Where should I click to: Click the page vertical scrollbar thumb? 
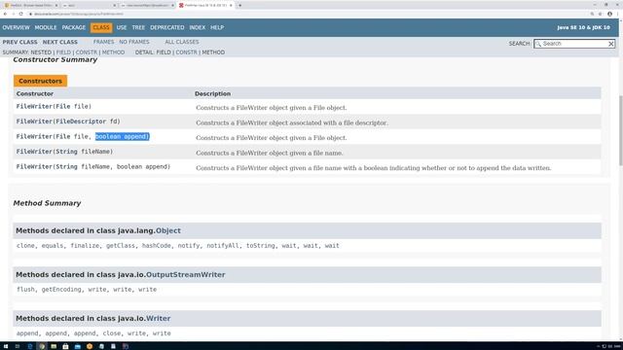point(621,130)
